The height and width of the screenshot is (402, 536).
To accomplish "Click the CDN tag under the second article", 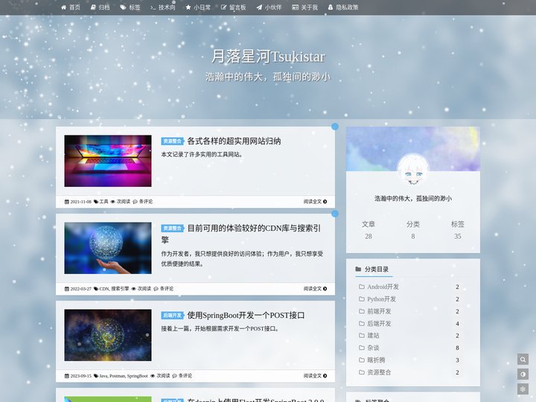I will pos(103,289).
